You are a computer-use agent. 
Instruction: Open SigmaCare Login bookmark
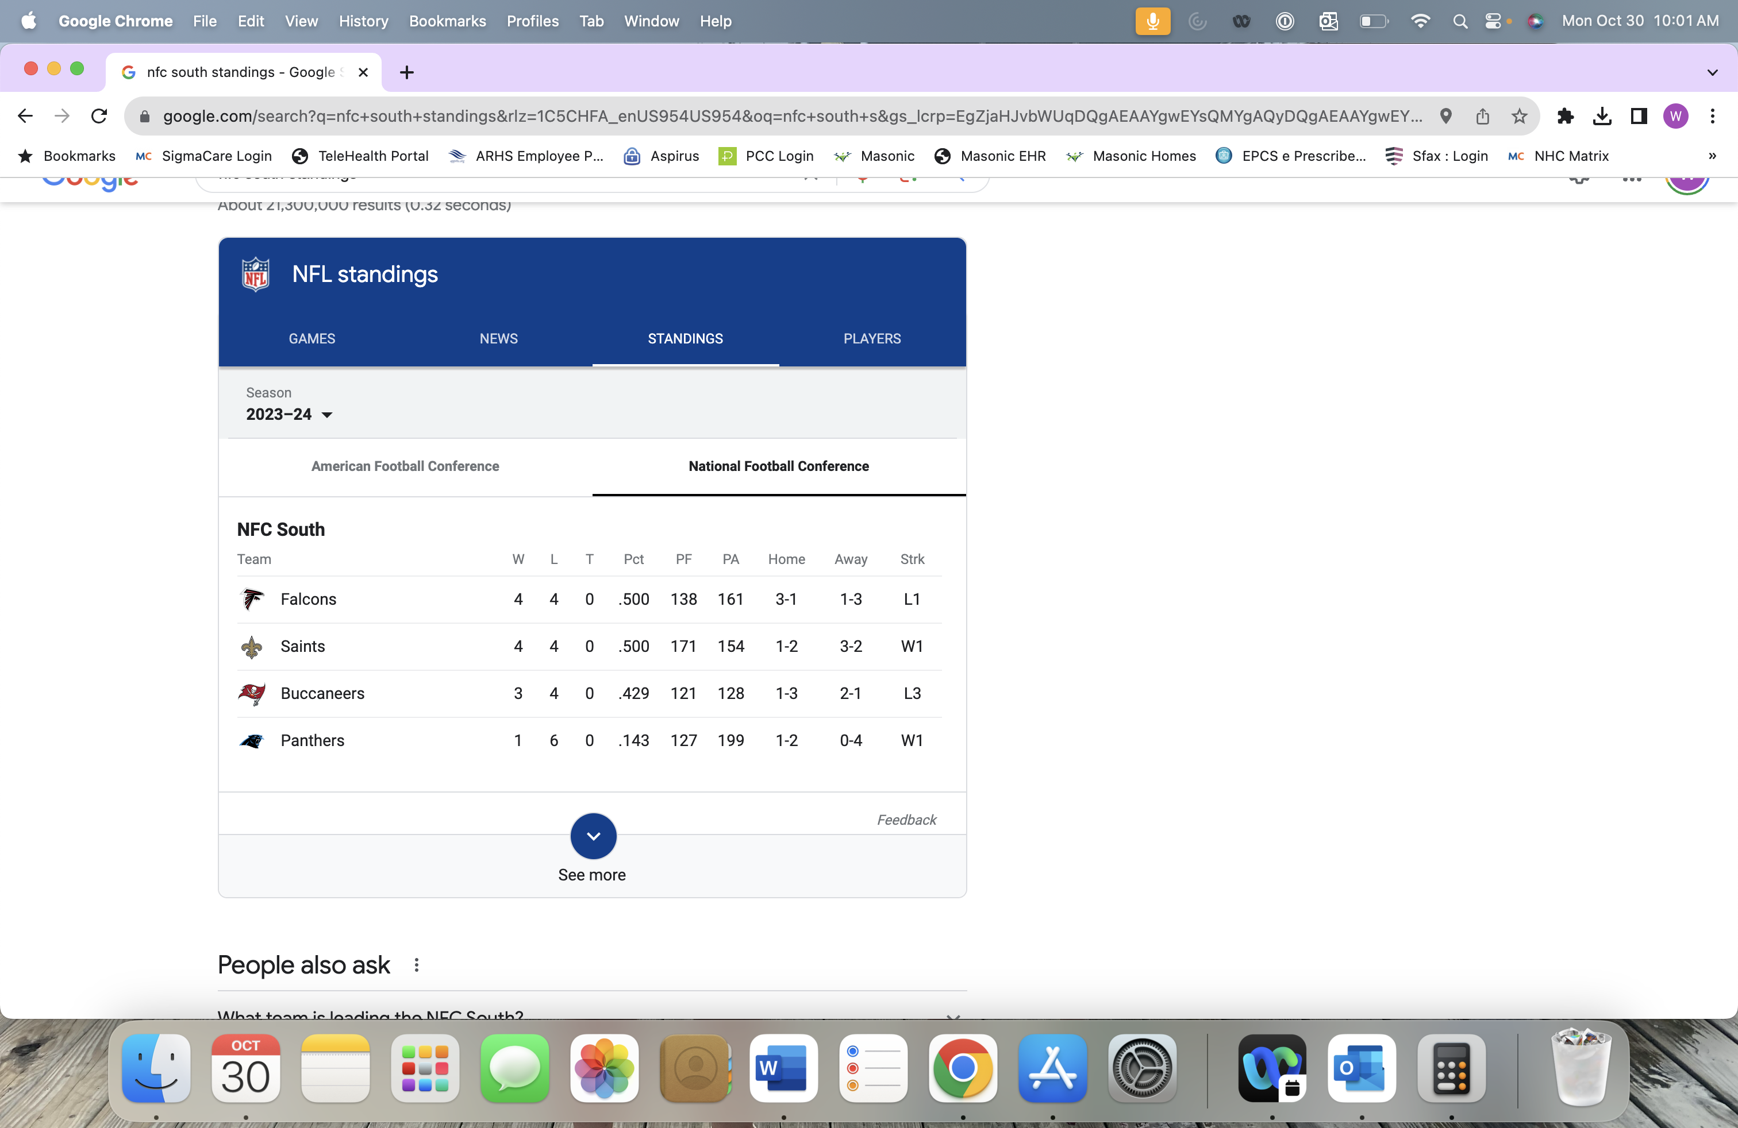[203, 156]
